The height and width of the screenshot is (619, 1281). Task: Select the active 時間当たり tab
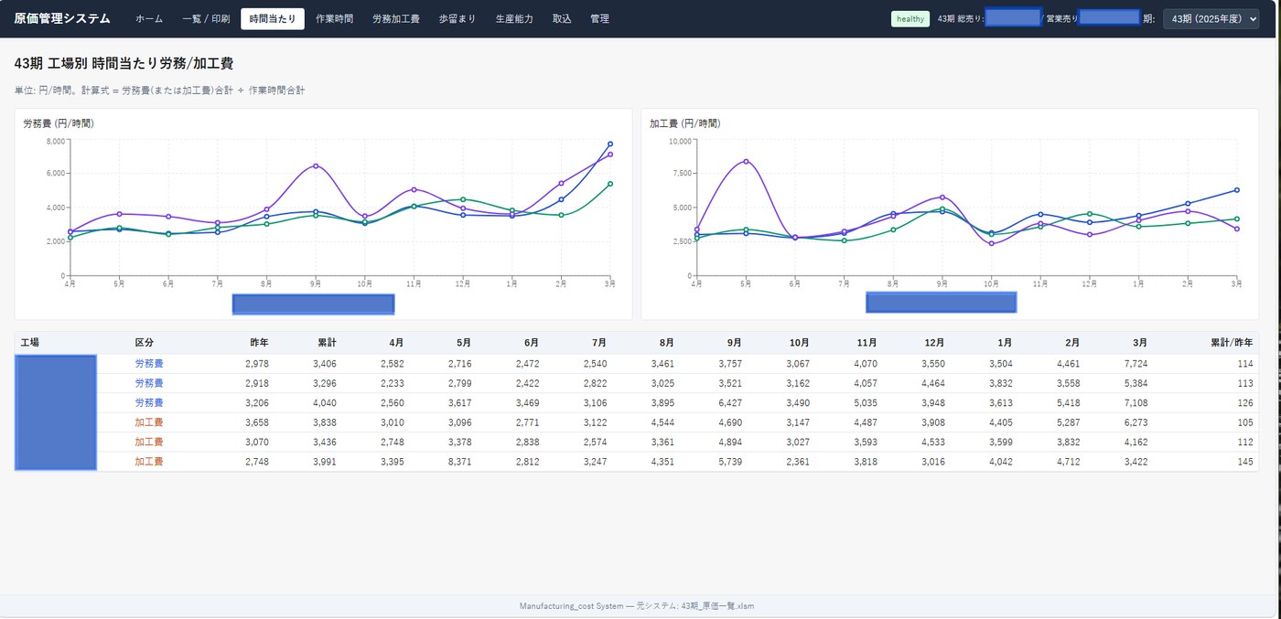pos(273,18)
